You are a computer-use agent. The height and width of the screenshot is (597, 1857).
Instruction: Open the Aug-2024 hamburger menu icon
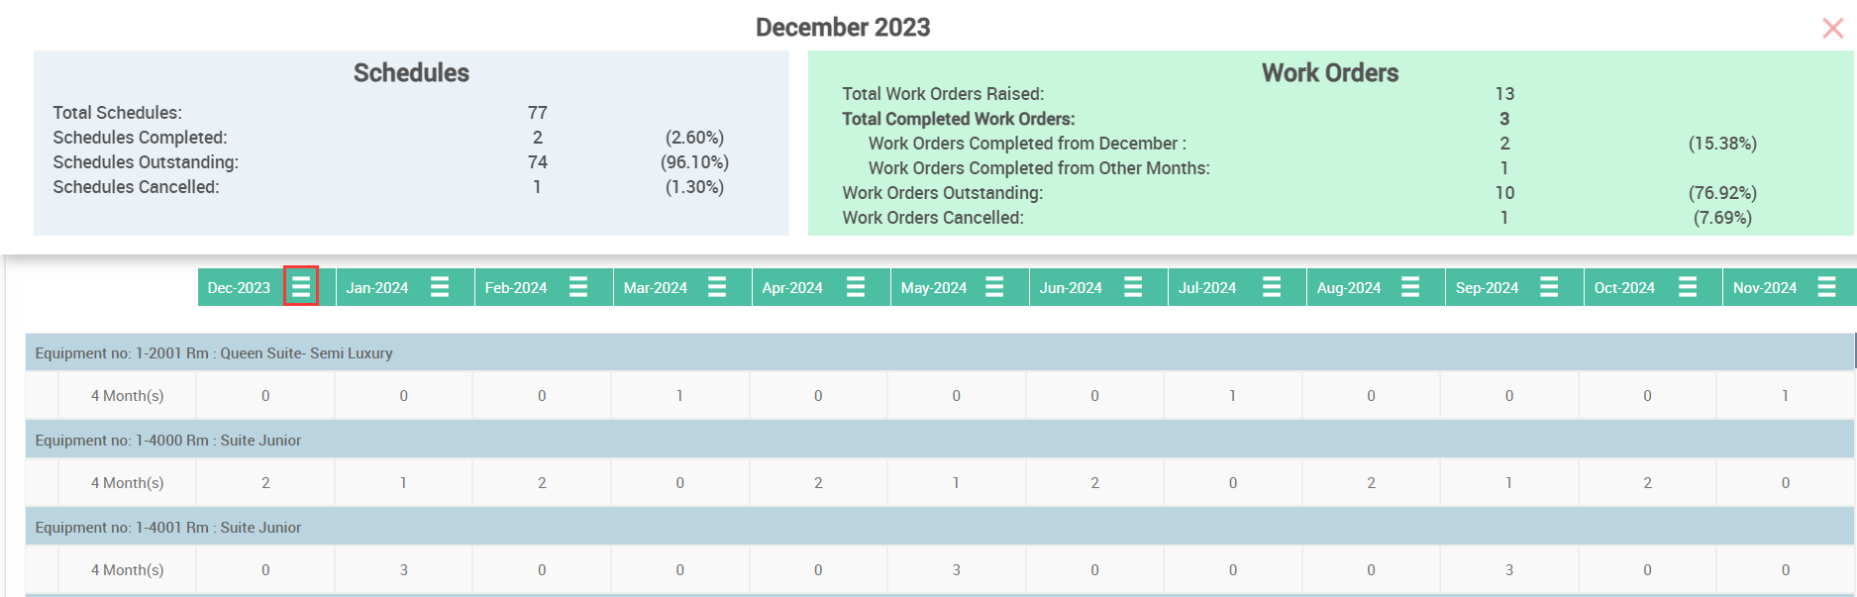(1410, 287)
